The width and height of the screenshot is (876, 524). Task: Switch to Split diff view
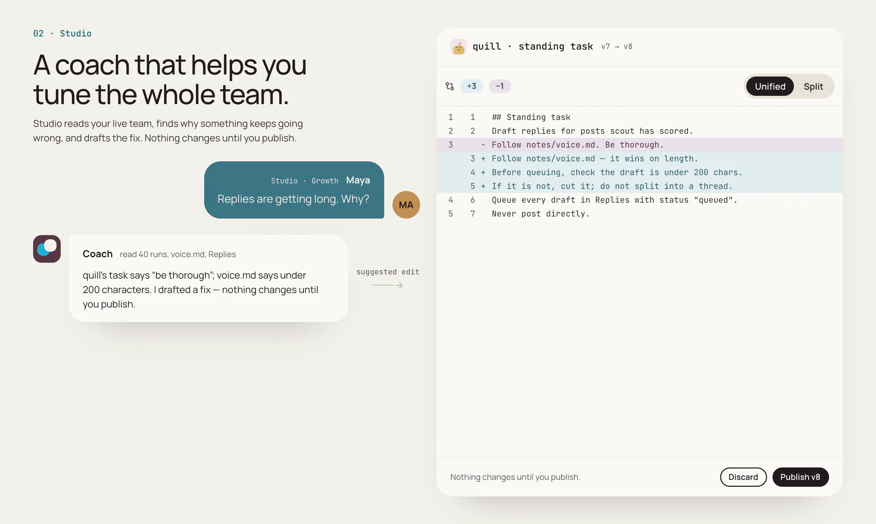tap(813, 87)
